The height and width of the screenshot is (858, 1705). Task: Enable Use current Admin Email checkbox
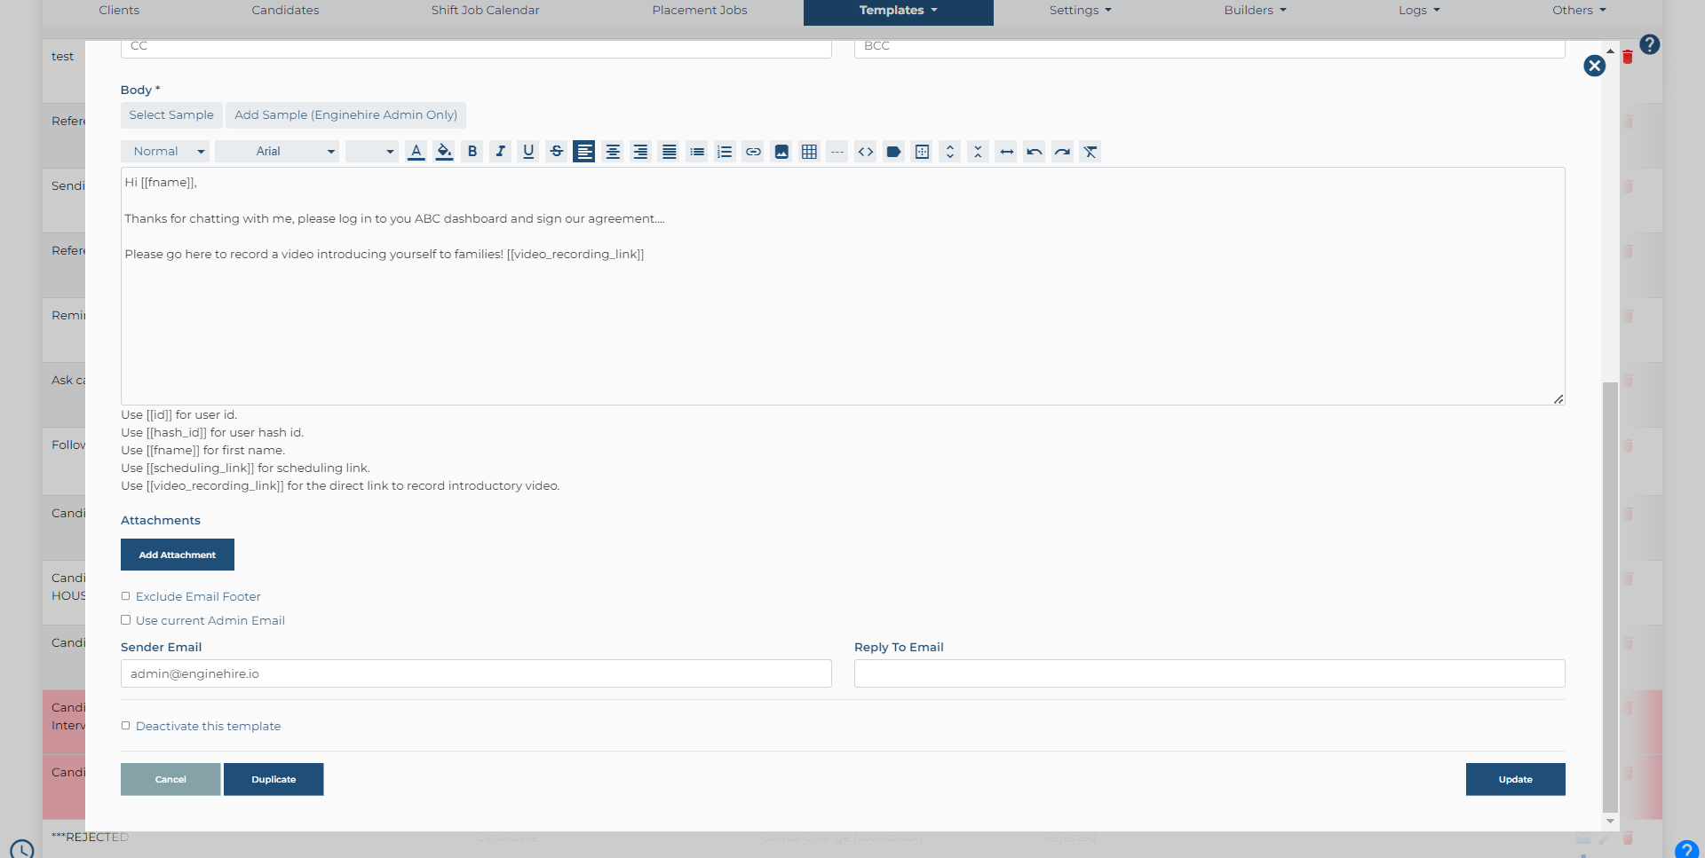click(x=126, y=620)
